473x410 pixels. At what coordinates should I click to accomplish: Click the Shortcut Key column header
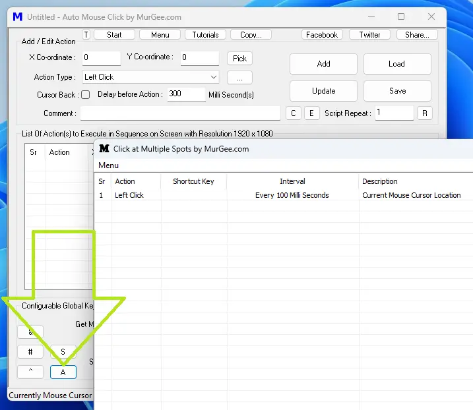193,181
